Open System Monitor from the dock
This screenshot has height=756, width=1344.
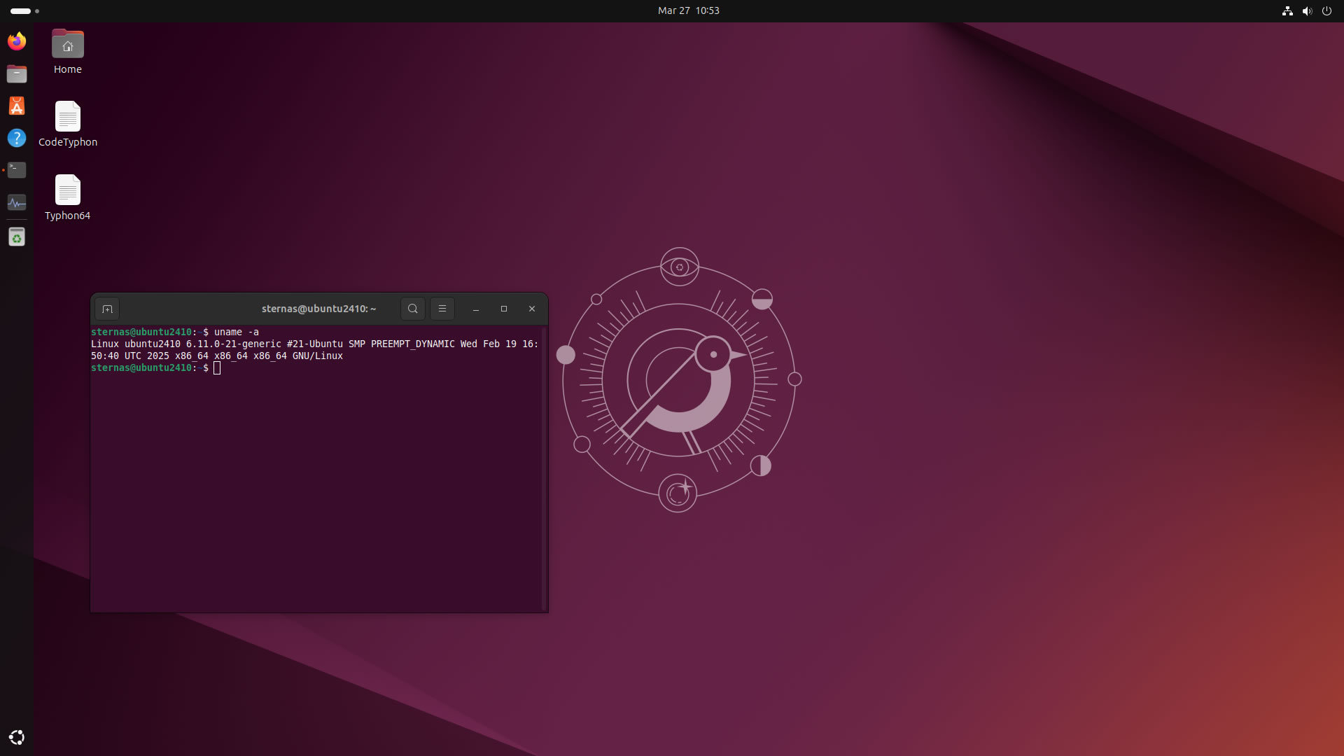click(x=17, y=203)
